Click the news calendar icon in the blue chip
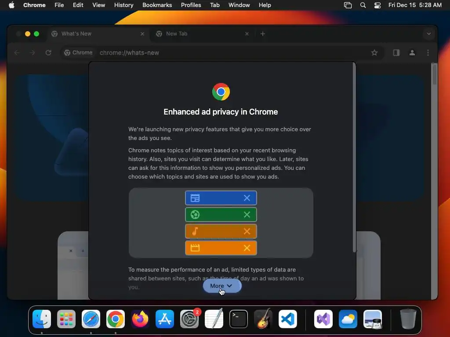The width and height of the screenshot is (450, 337). [x=195, y=198]
